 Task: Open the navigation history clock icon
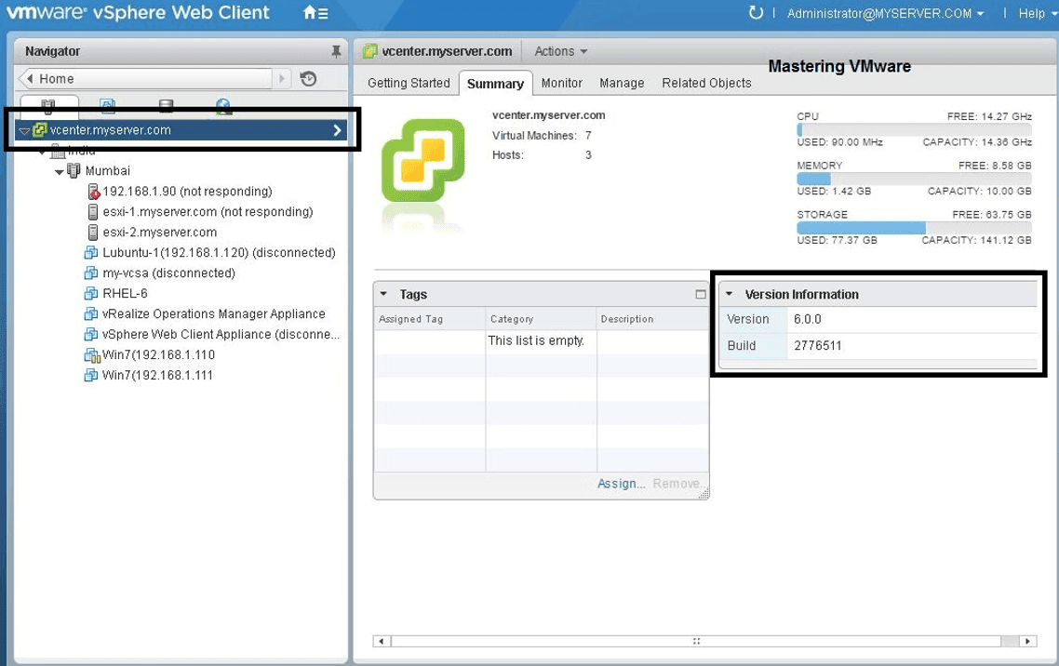click(308, 79)
